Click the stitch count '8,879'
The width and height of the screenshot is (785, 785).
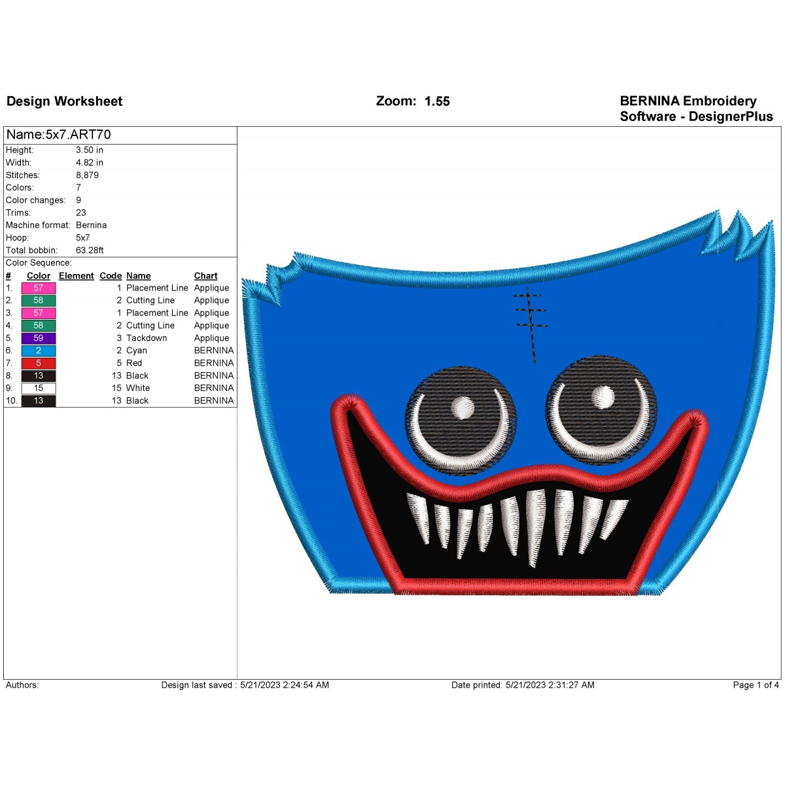pos(88,175)
